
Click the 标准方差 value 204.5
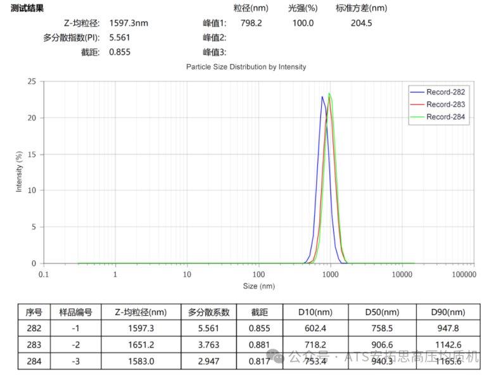(361, 23)
